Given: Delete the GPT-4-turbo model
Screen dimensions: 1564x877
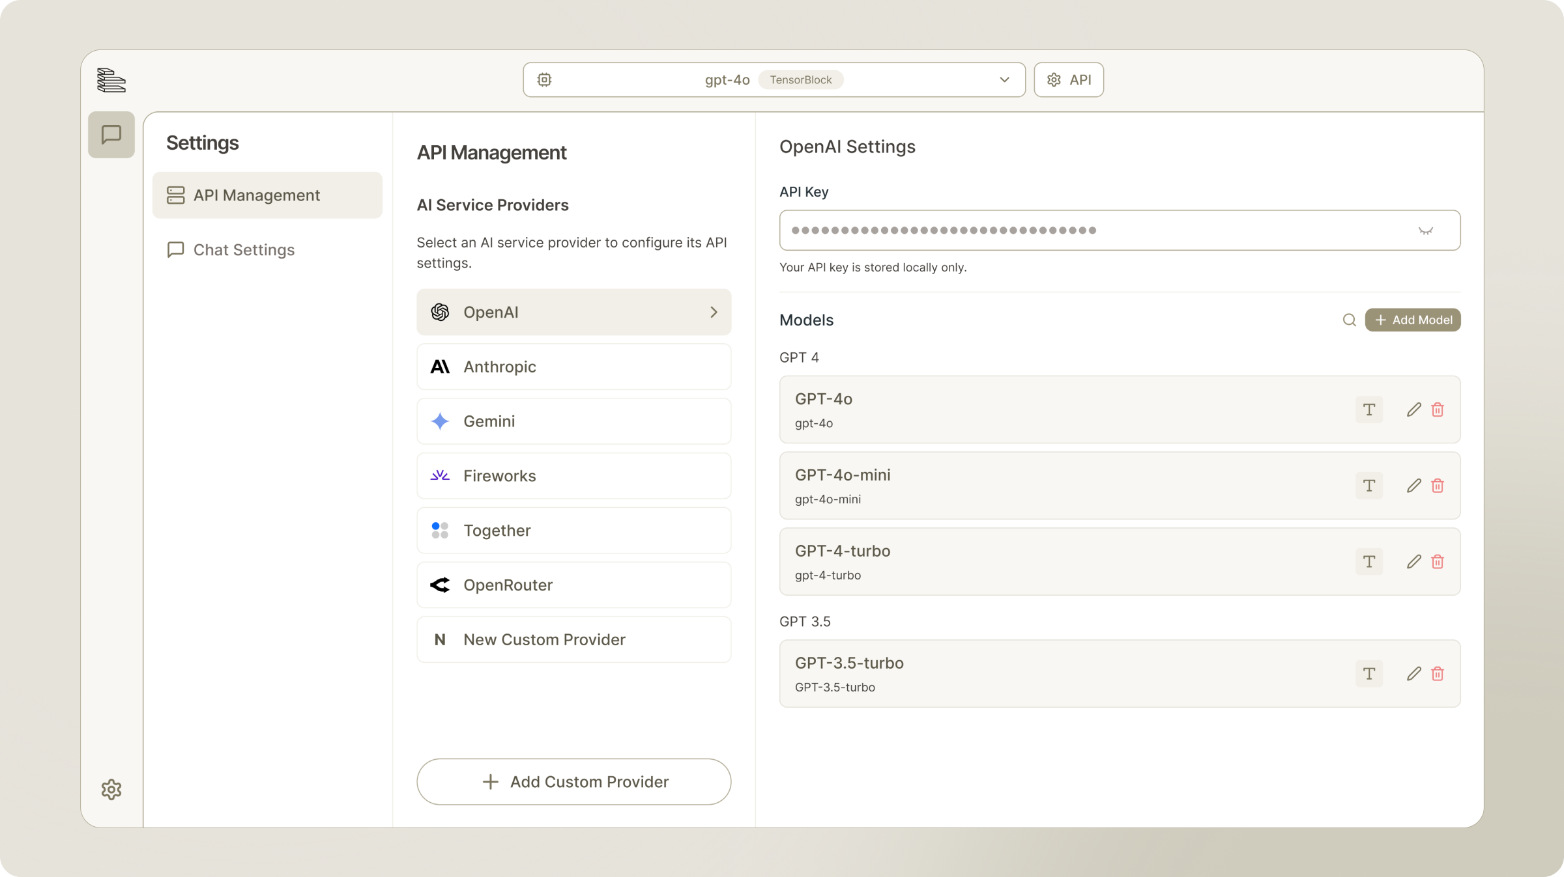Looking at the screenshot, I should point(1438,561).
